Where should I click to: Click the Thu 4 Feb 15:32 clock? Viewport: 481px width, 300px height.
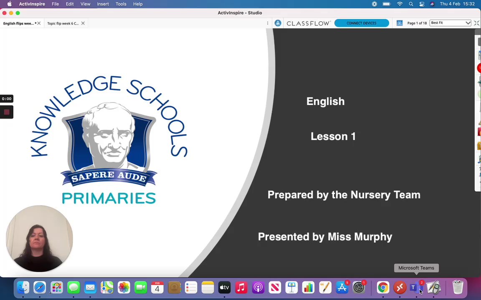coord(457,4)
